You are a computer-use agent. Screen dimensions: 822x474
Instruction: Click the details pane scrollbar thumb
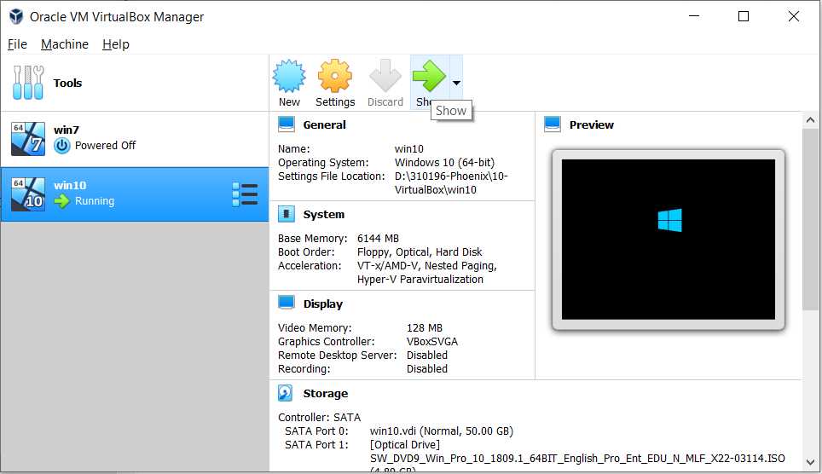pos(810,218)
